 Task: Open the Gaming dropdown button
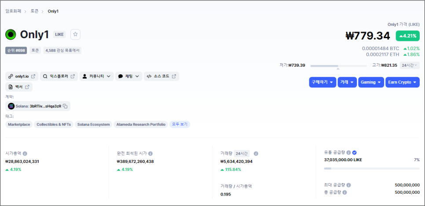371,82
